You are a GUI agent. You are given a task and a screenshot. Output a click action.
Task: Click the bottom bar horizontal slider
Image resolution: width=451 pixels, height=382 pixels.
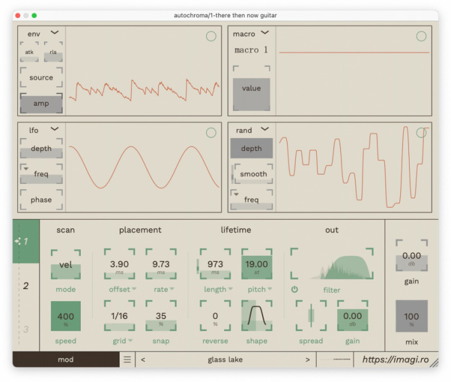tap(335, 359)
